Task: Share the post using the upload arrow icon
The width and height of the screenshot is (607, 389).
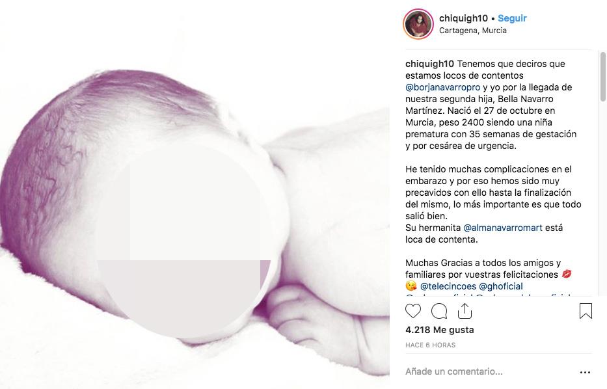Action: (x=465, y=310)
